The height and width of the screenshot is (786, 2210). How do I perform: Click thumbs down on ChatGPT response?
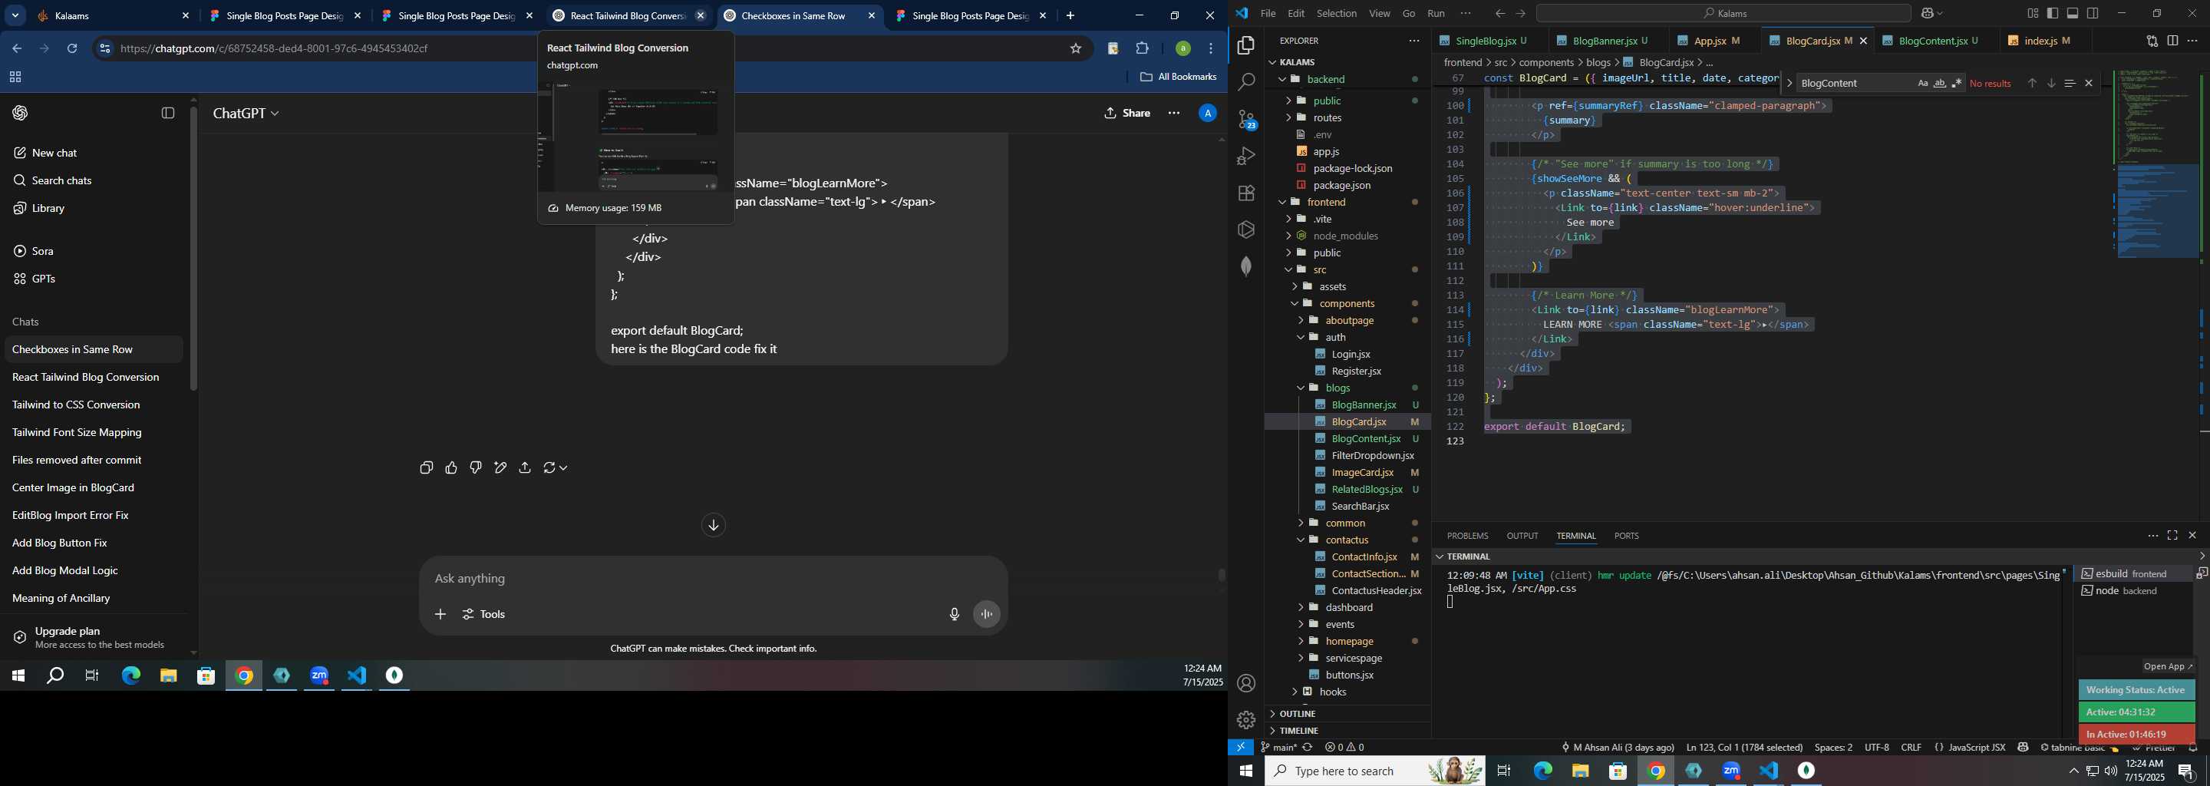476,467
